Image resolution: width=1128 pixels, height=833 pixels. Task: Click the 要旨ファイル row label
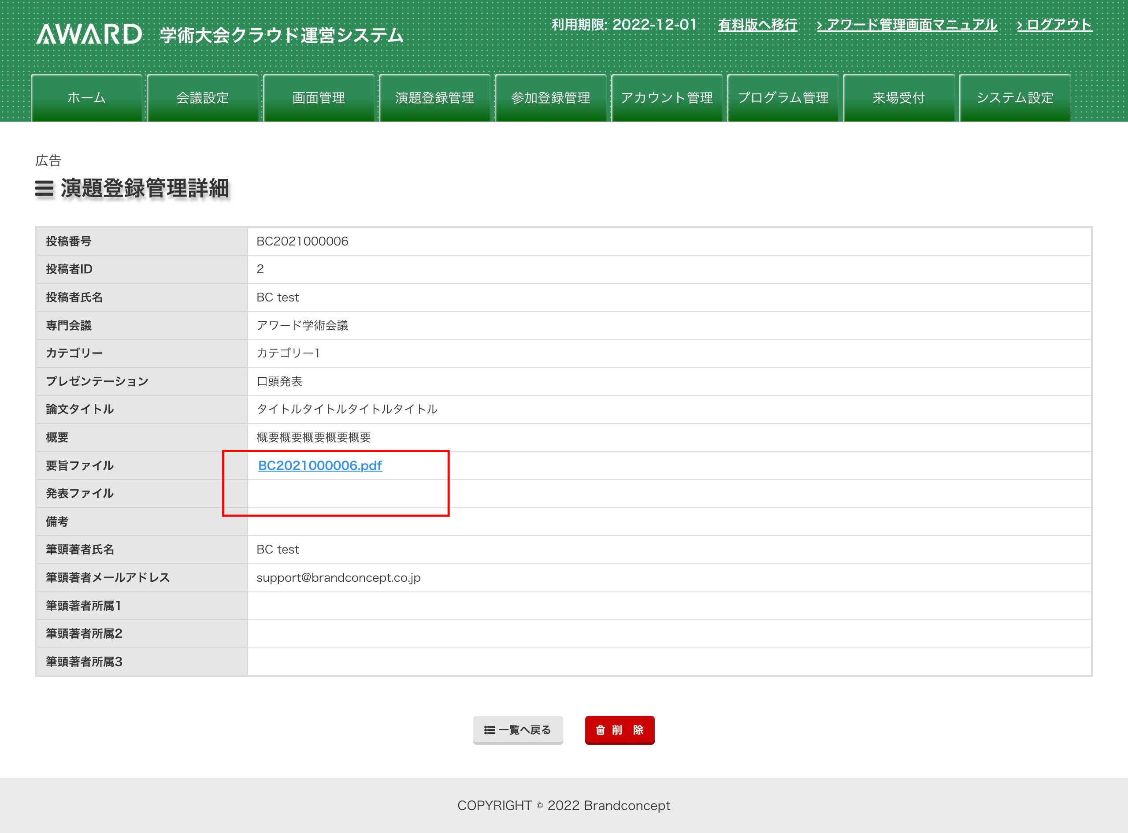pos(80,465)
